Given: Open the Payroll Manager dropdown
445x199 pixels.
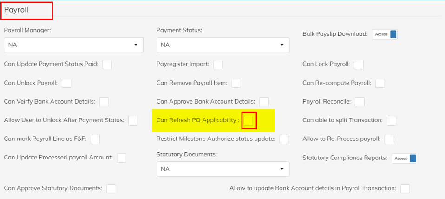Looking at the screenshot, I should [73, 45].
